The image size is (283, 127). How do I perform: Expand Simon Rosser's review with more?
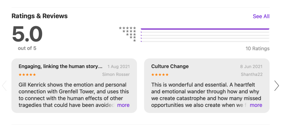(x=123, y=105)
